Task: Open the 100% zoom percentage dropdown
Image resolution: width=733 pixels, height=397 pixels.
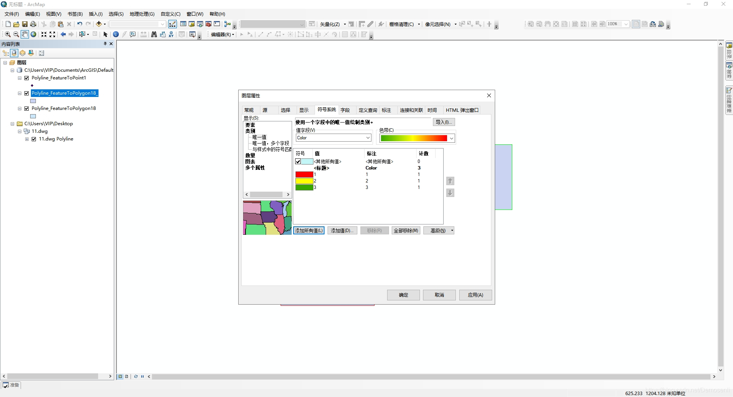Action: 626,24
